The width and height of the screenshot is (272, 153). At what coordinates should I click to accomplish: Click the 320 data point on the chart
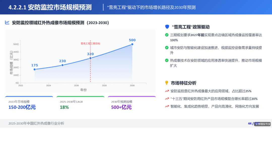(90, 58)
